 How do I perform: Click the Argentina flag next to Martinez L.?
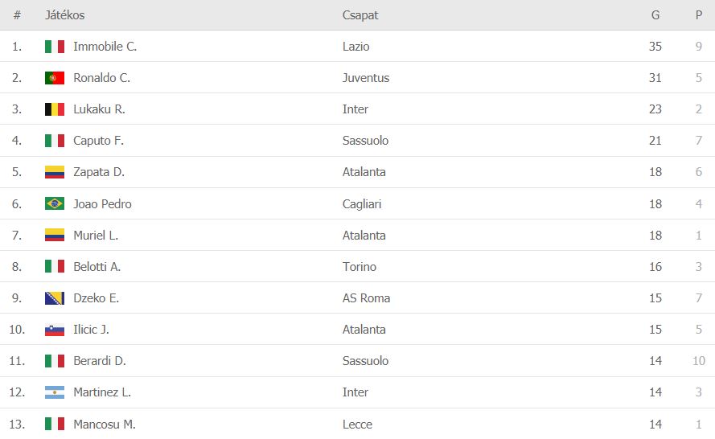click(x=54, y=392)
